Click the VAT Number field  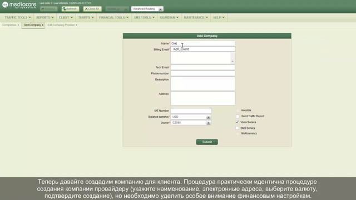191,111
